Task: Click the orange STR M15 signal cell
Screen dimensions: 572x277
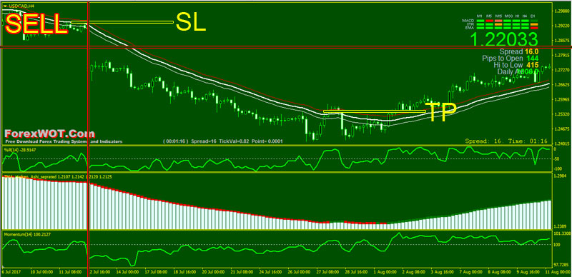Action: 498,24
